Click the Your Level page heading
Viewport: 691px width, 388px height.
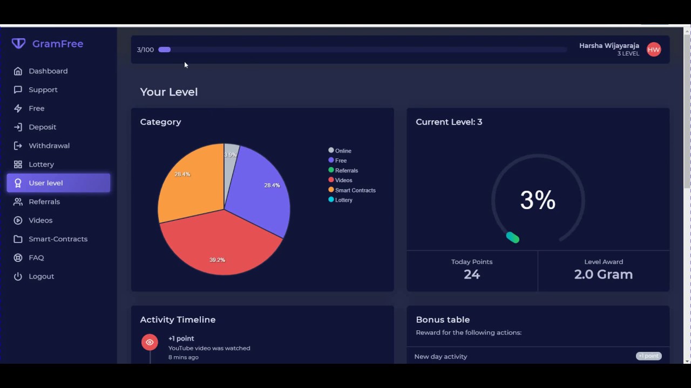[169, 92]
